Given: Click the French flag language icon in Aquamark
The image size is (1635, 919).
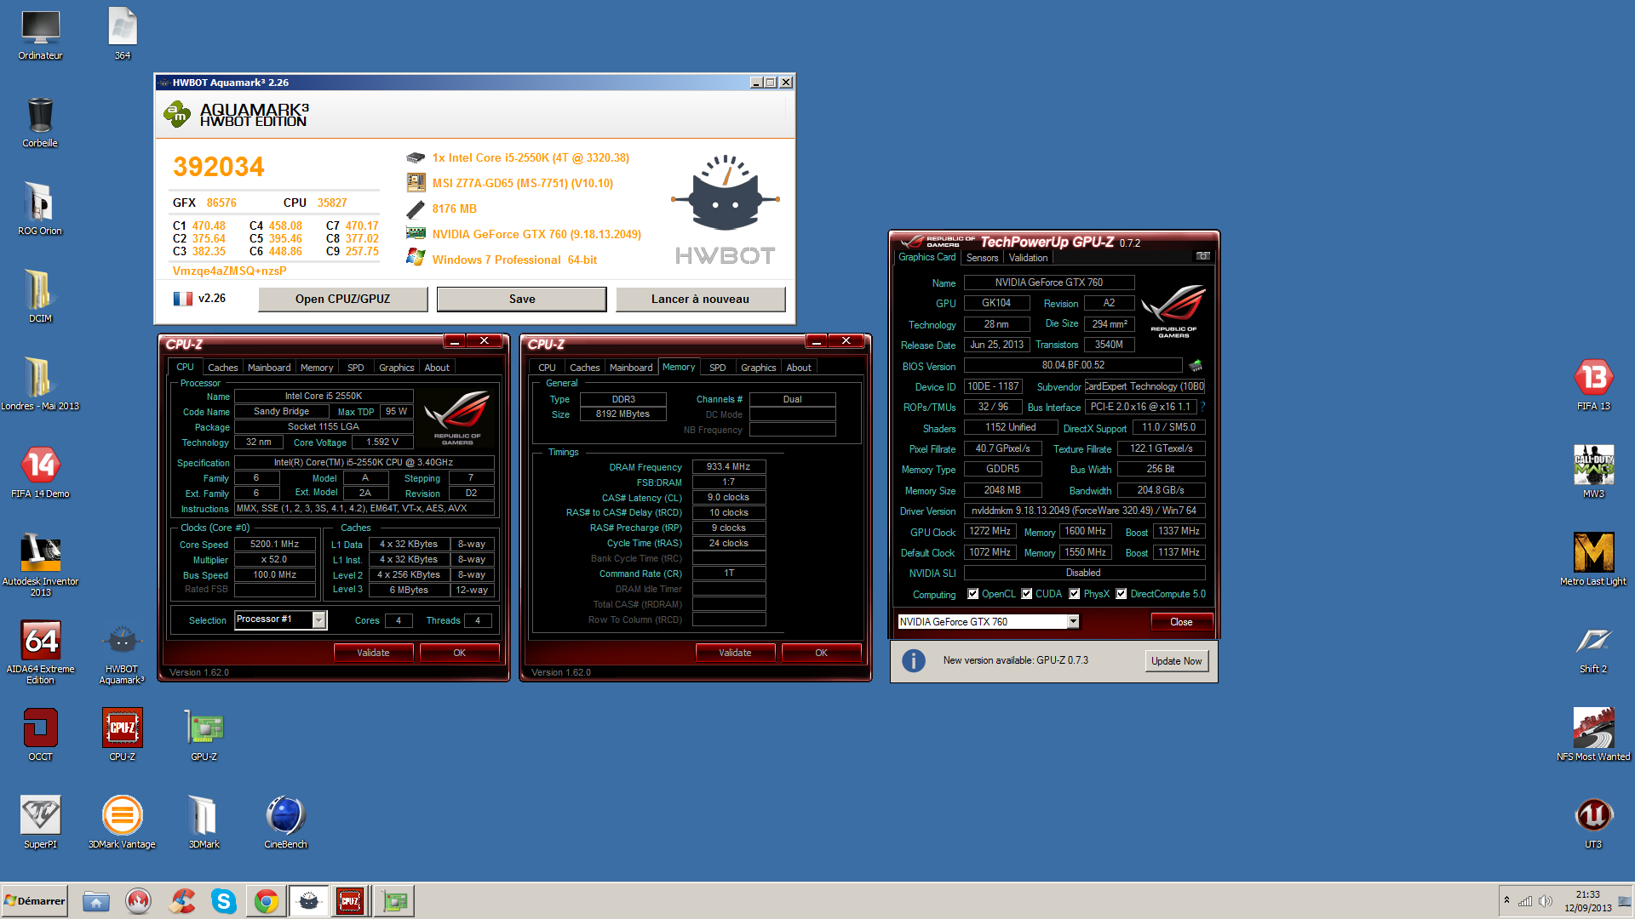Looking at the screenshot, I should point(182,299).
